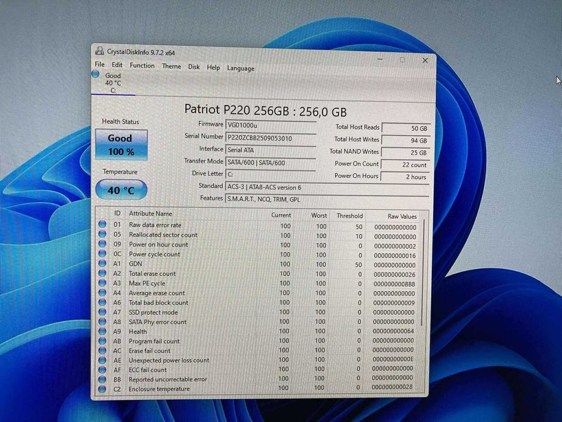Click the status icon for Power cycle count

tap(102, 253)
